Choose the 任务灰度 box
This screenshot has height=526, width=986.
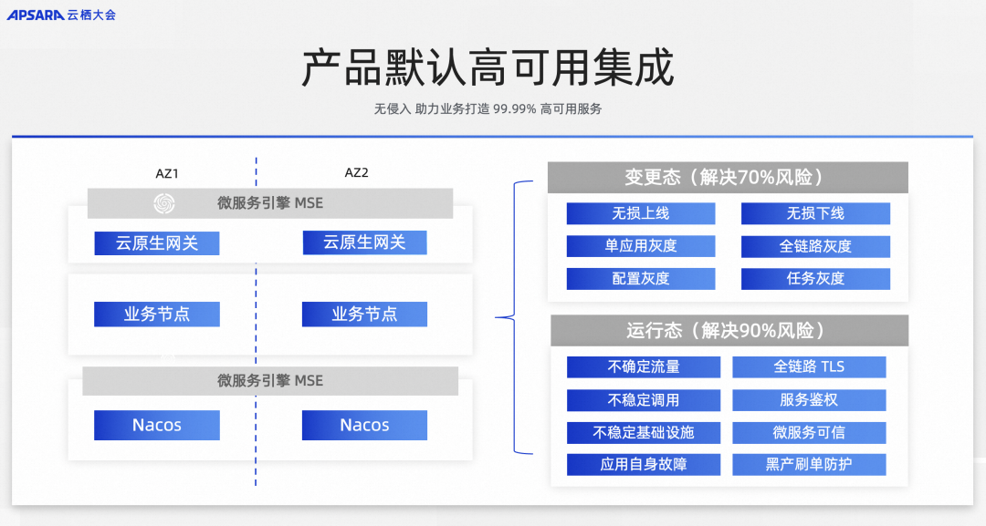click(x=815, y=279)
